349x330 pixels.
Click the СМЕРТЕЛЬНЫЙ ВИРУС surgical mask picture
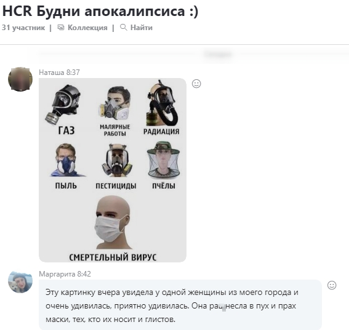point(113,222)
